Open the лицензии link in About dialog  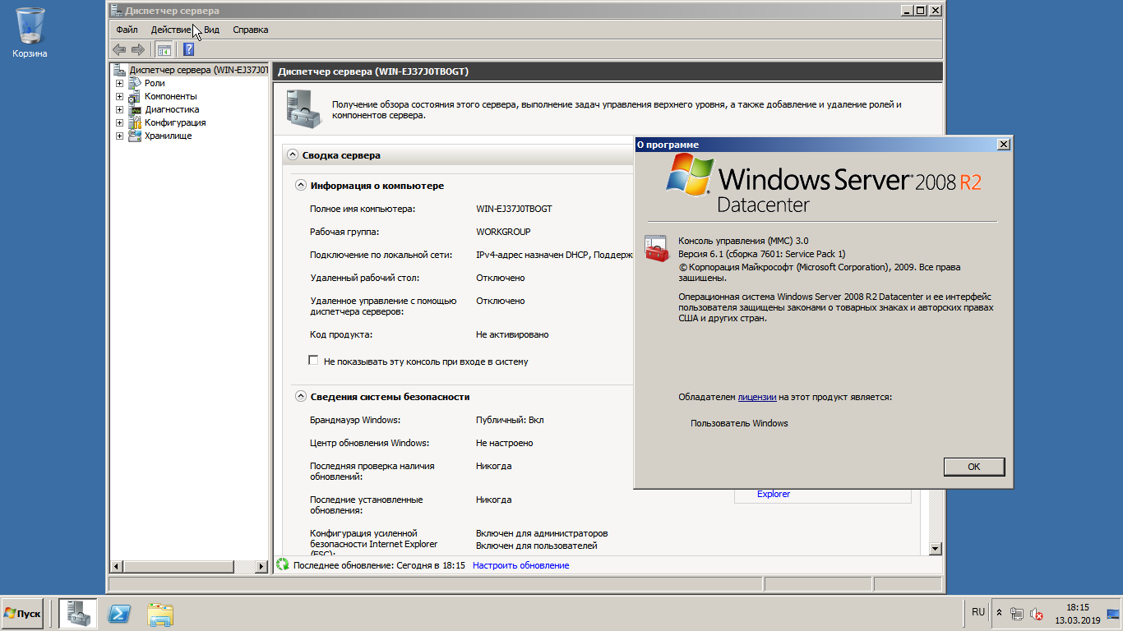point(757,397)
